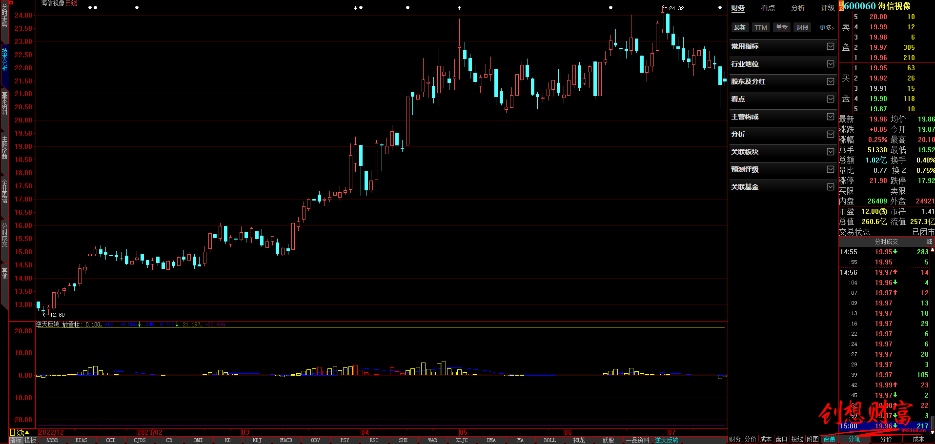Image resolution: width=935 pixels, height=444 pixels.
Task: Switch to the 看点 top tab
Action: [x=768, y=8]
